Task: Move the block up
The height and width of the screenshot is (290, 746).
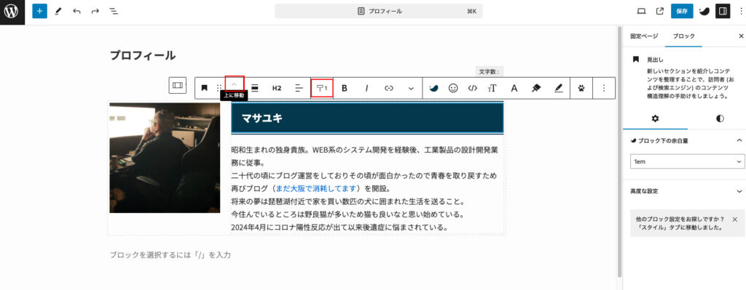Action: point(234,84)
